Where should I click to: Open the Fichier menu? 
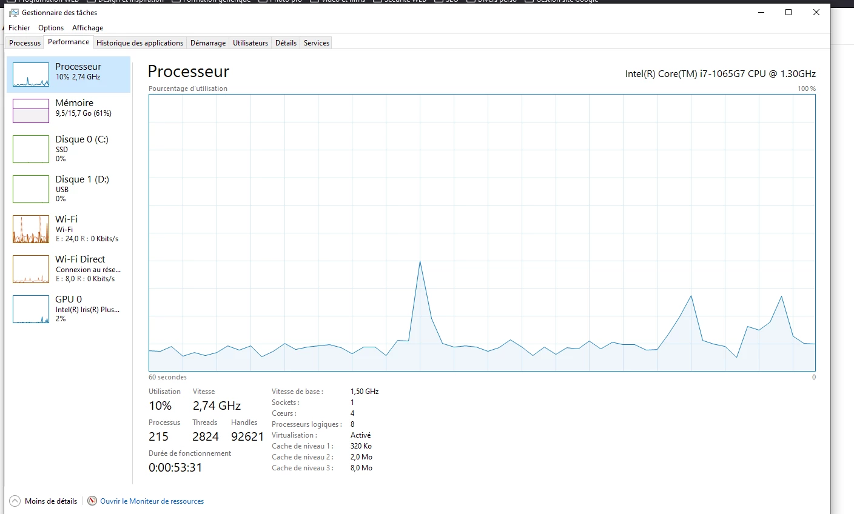(x=19, y=28)
